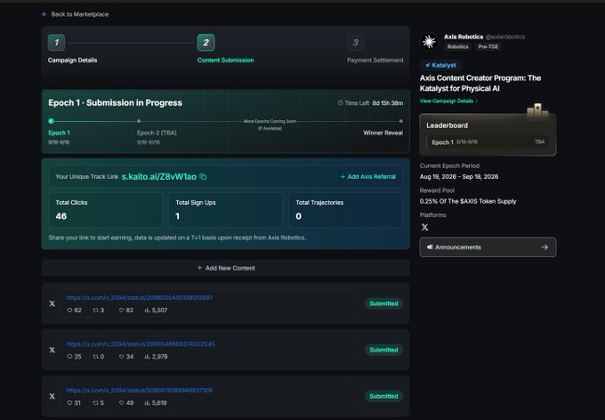Click the comment icon showing 31
605x420 pixels.
[69, 403]
